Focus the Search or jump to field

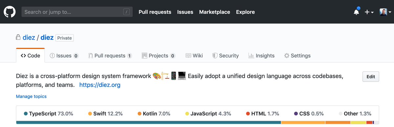pos(77,12)
